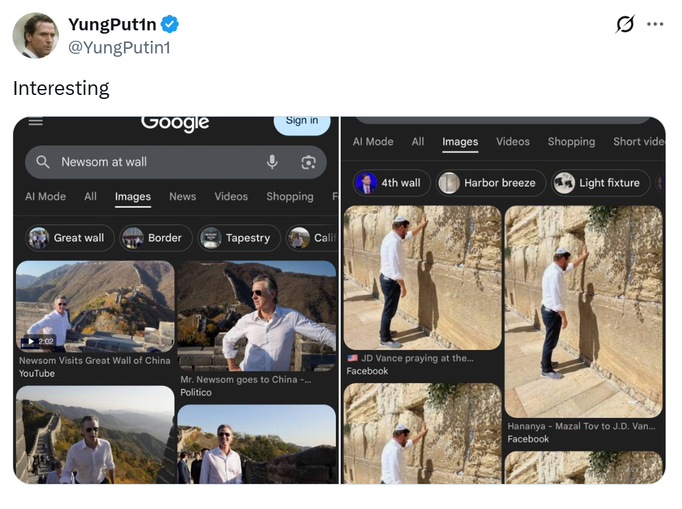The height and width of the screenshot is (509, 682).
Task: Open the 'JD Vance praying at the...' image
Action: (x=422, y=278)
